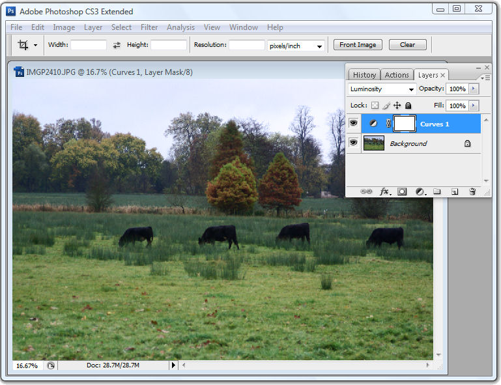Image resolution: width=501 pixels, height=385 pixels.
Task: Click the 16.67% zoom field
Action: [27, 365]
